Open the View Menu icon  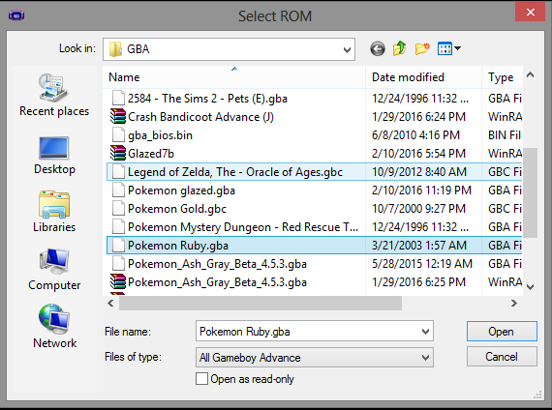[x=445, y=48]
